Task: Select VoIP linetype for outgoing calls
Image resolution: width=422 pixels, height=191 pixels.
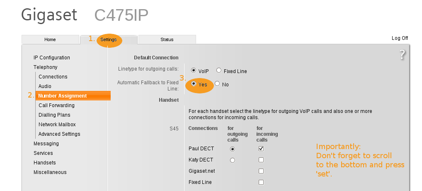Action: tap(194, 70)
